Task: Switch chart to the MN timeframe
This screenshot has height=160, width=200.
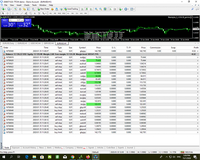Action: click(x=85, y=13)
